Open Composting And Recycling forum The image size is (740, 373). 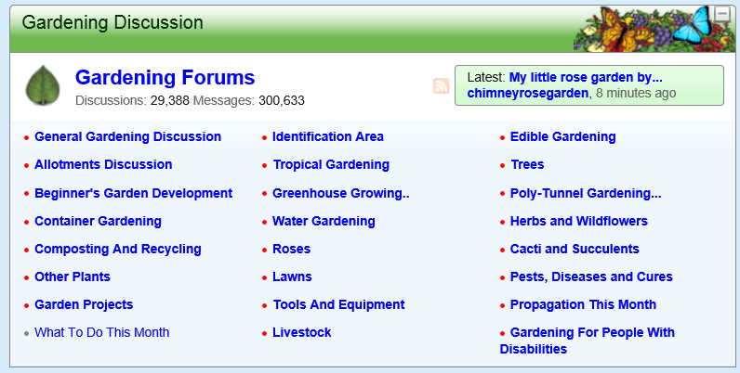(x=117, y=249)
